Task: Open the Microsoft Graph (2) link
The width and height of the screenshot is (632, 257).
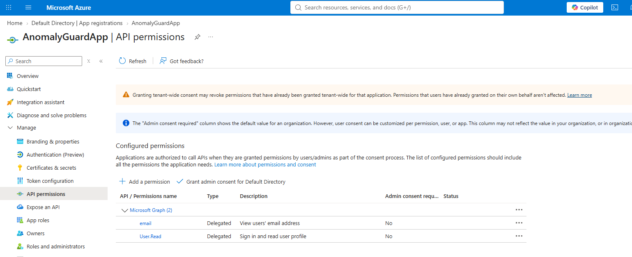Action: (151, 210)
